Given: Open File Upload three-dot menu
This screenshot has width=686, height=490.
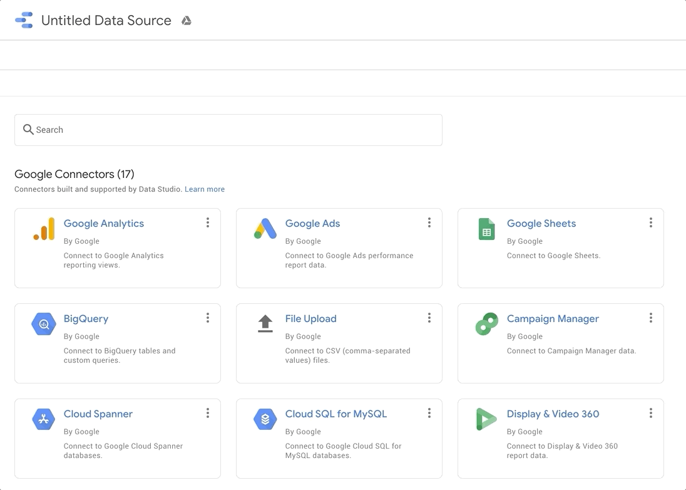Looking at the screenshot, I should [x=429, y=318].
